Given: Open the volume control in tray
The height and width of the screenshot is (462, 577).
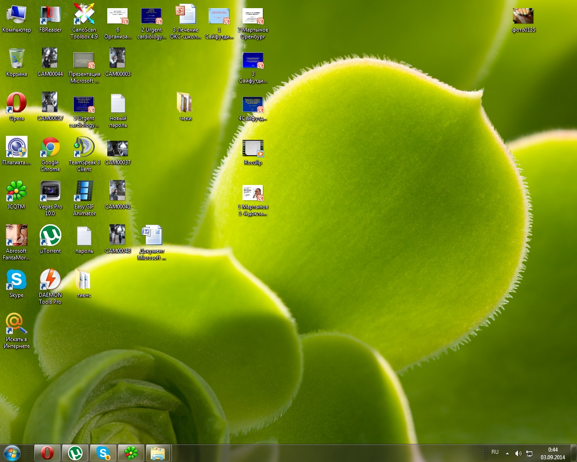Looking at the screenshot, I should tap(518, 453).
